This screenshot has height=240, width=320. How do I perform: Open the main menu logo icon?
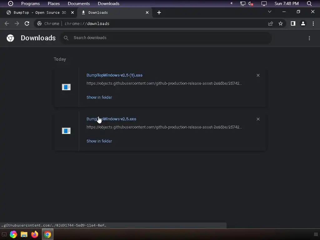click(10, 3)
